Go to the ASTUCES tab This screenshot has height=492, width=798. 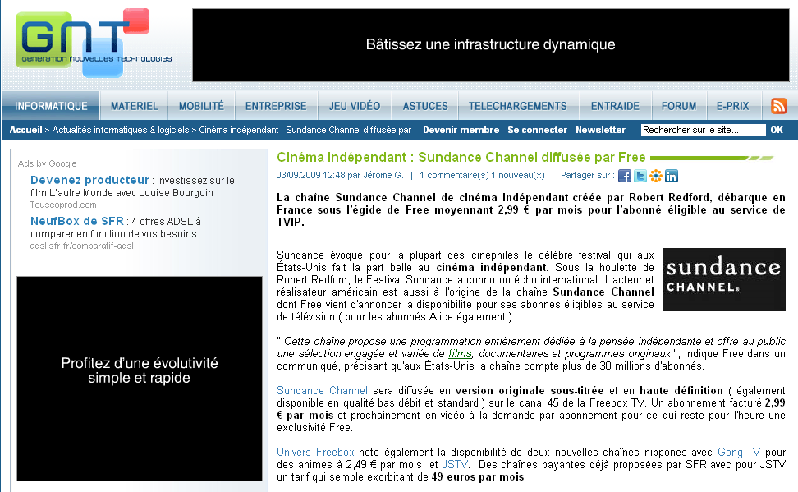pyautogui.click(x=425, y=106)
